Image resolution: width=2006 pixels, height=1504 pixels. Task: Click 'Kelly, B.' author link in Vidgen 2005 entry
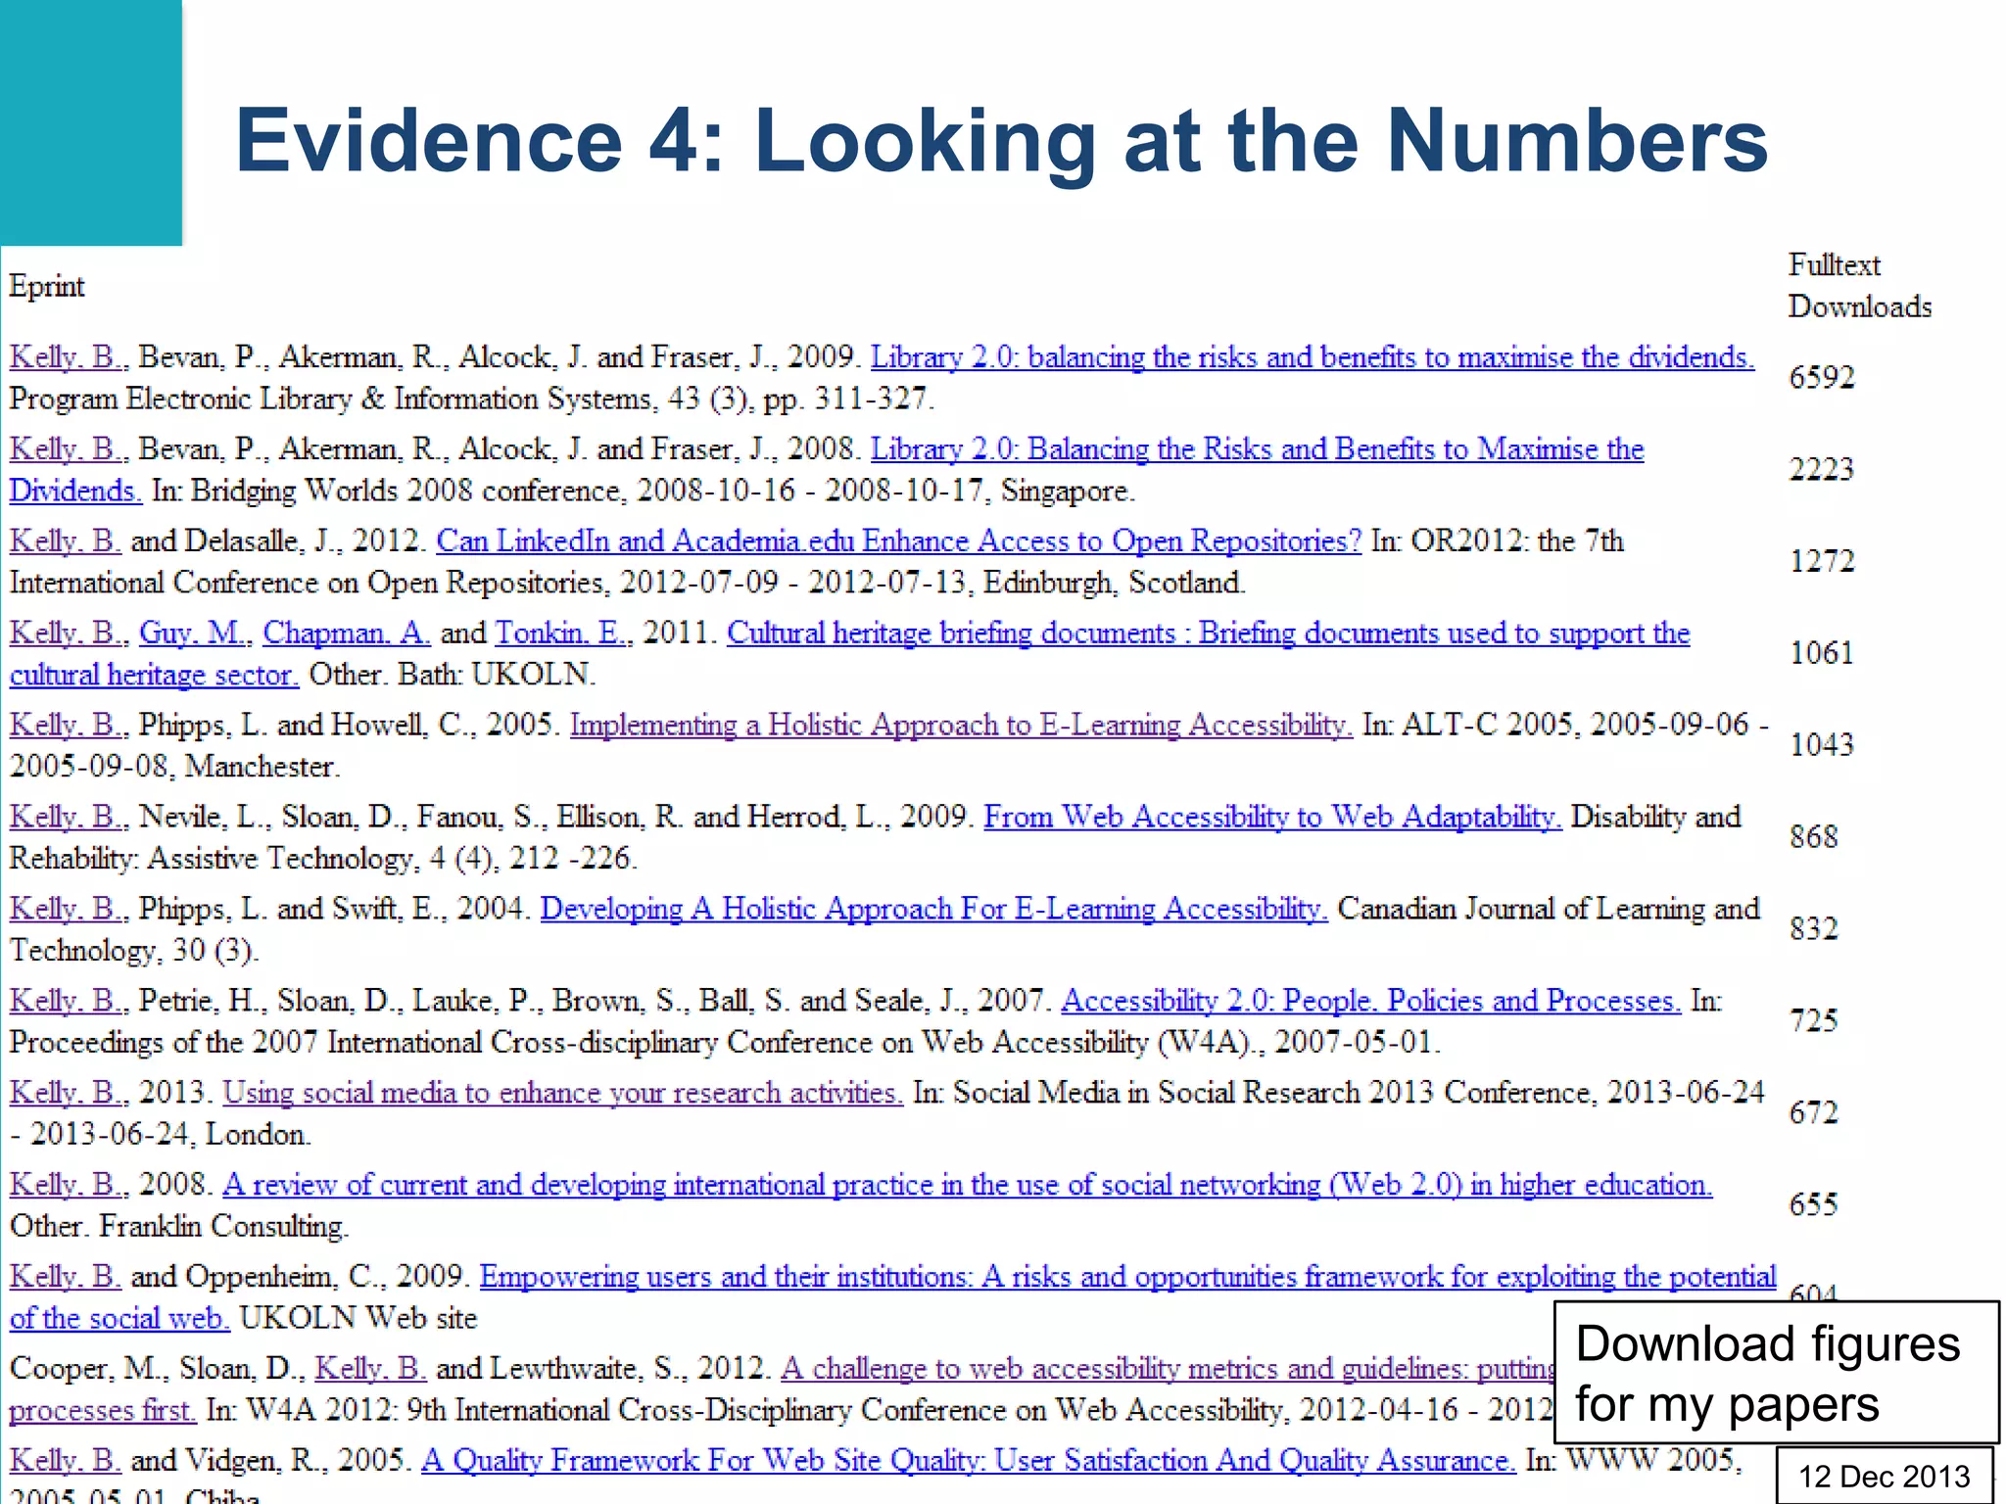66,1462
